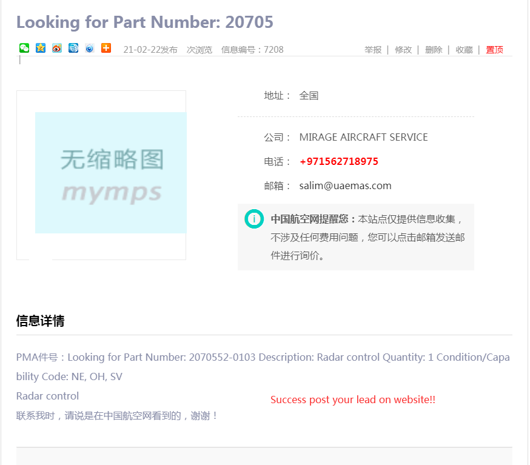
Task: Share to Sina Weibo icon
Action: coord(57,49)
